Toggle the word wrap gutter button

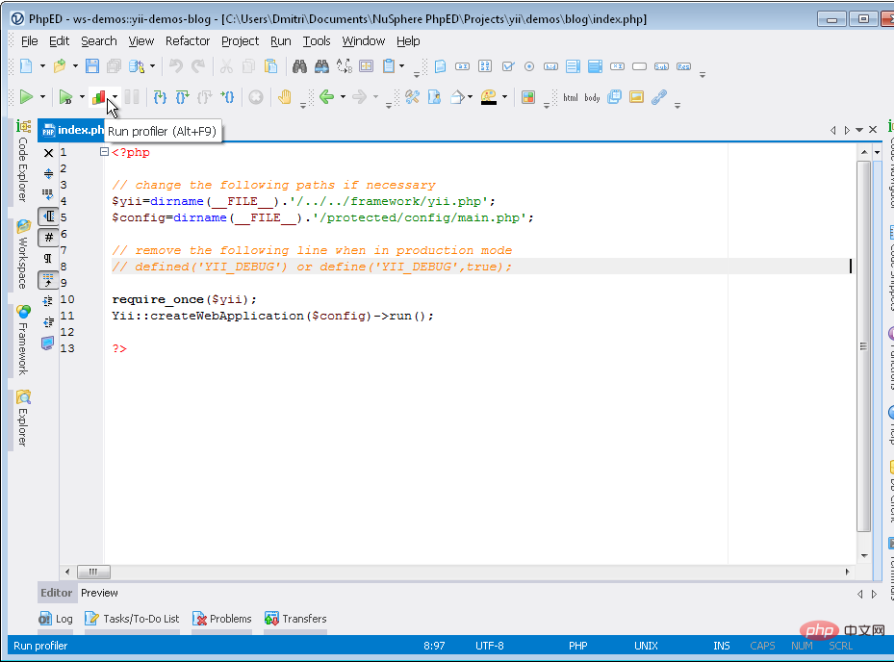[x=48, y=194]
